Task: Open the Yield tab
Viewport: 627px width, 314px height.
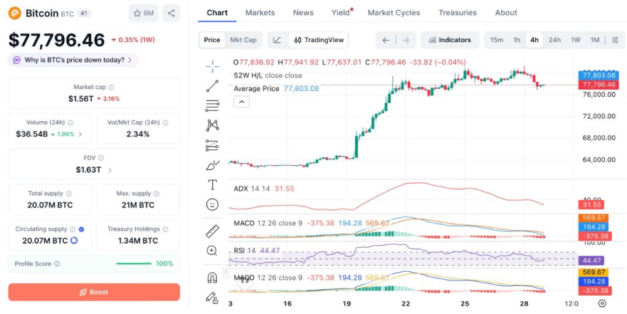Action: click(x=340, y=13)
